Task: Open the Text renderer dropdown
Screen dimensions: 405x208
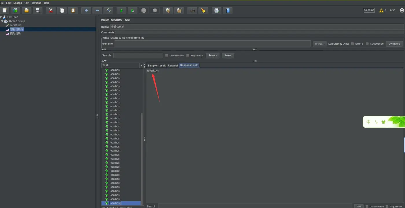Action: tap(141, 65)
